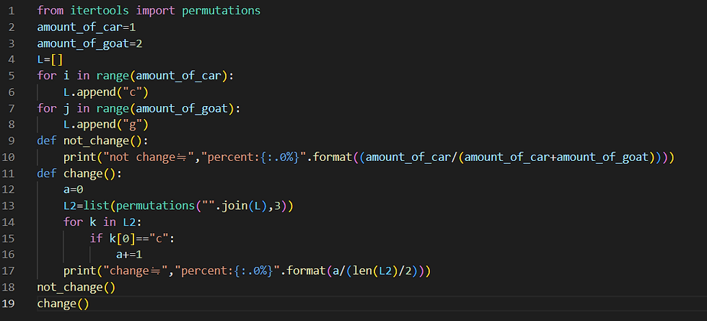
Task: Click 'range' in the 'for j' loop
Action: point(113,108)
